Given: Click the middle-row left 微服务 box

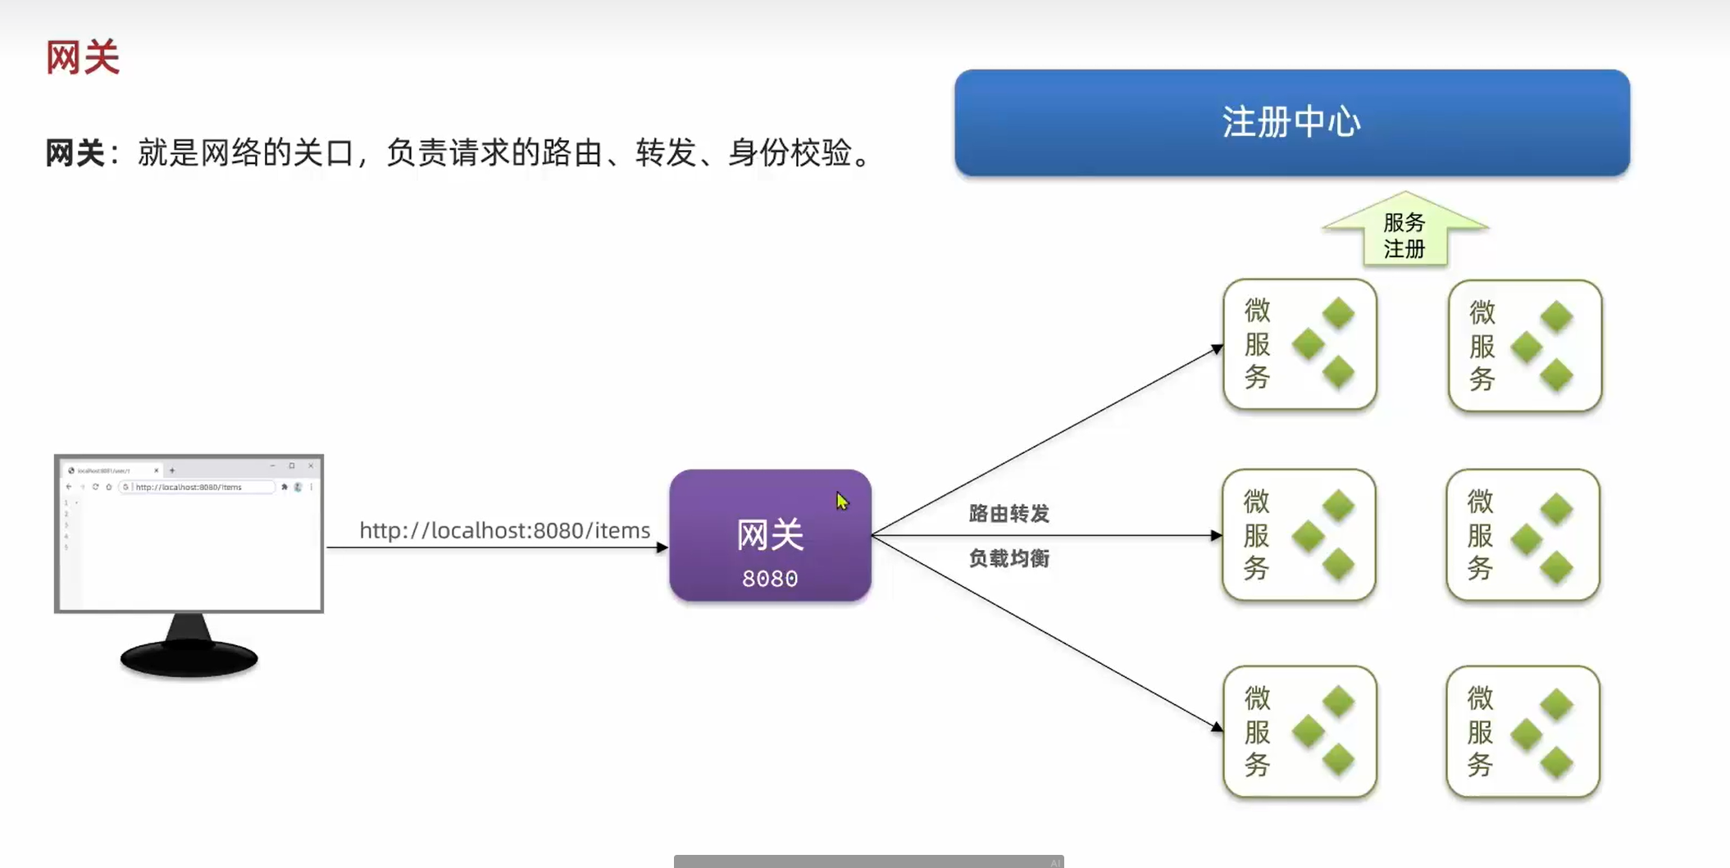Looking at the screenshot, I should click(1299, 534).
